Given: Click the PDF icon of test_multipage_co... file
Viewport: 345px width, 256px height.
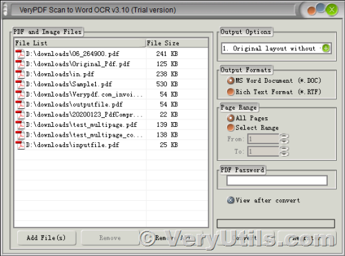Looking at the screenshot, I should (20, 135).
